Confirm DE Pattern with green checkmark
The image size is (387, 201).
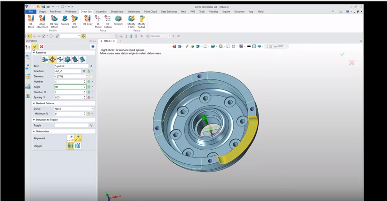(x=35, y=47)
